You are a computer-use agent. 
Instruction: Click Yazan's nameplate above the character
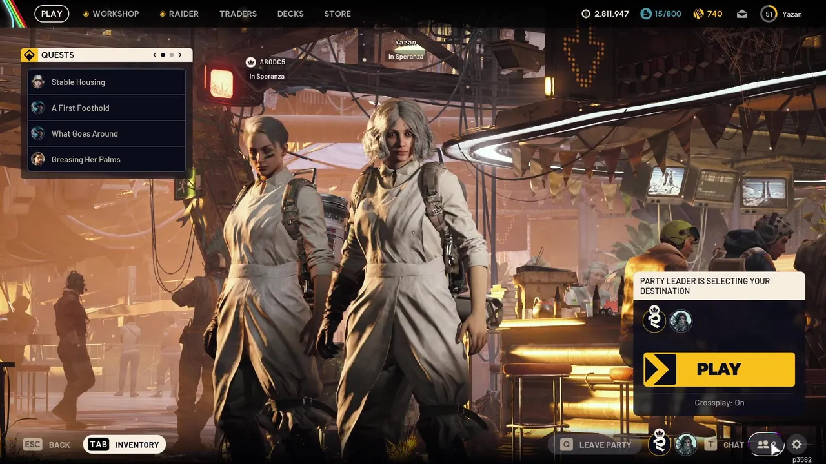(x=405, y=43)
